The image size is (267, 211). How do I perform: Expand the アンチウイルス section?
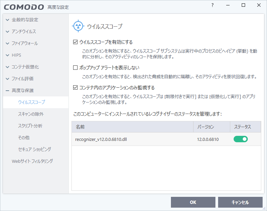(7, 32)
